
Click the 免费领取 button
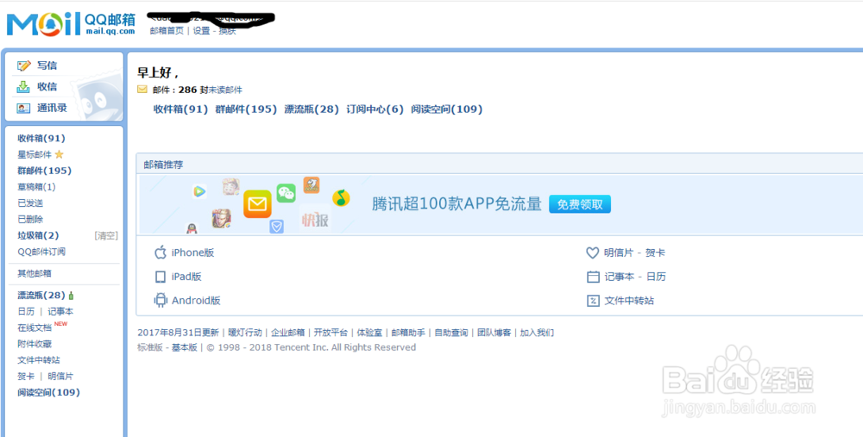click(x=580, y=204)
